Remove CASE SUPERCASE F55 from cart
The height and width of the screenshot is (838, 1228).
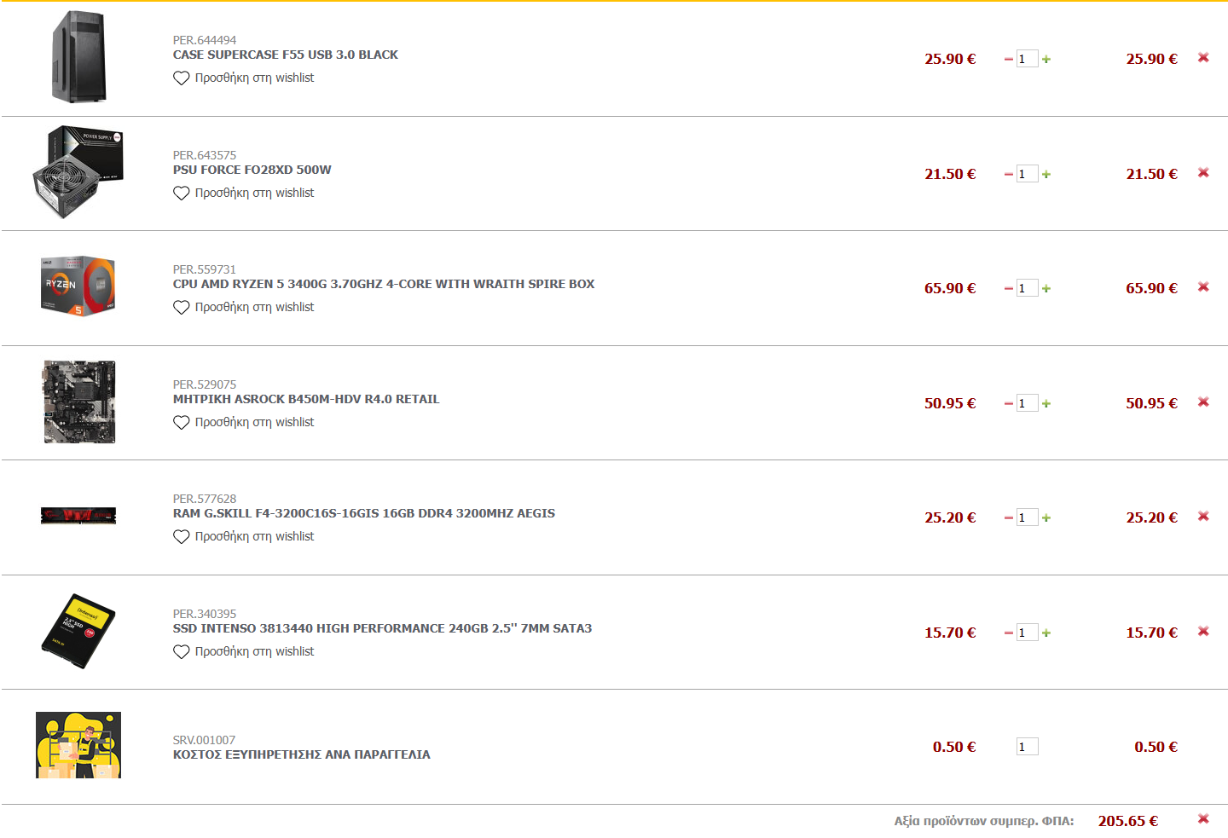coord(1203,57)
